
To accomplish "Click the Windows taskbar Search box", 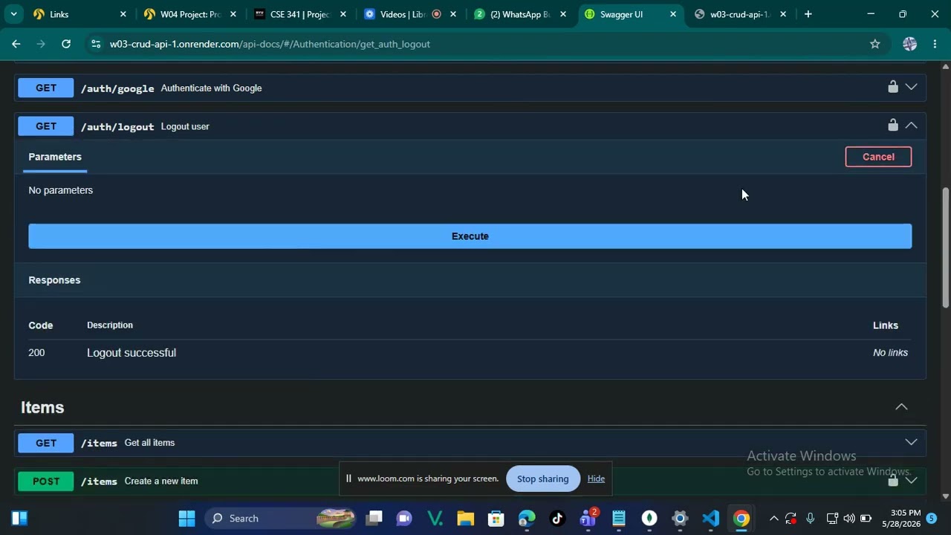I will coord(279,518).
